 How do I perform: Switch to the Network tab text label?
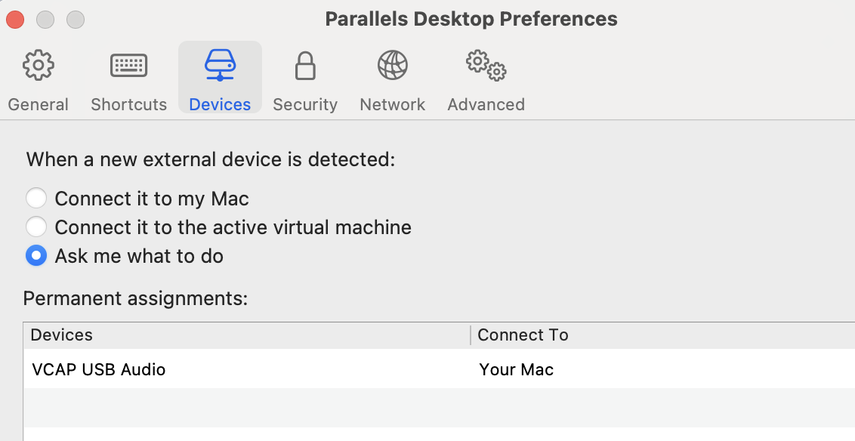pyautogui.click(x=392, y=104)
